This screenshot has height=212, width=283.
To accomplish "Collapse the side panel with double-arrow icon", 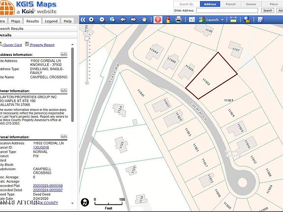I will [x=83, y=20].
